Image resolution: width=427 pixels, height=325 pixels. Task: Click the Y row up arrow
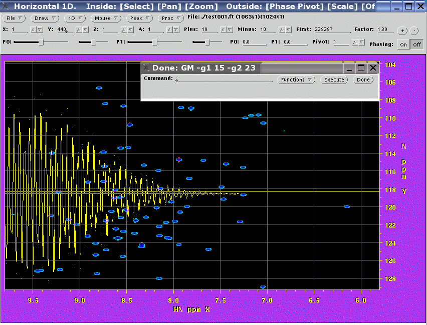[79, 29]
